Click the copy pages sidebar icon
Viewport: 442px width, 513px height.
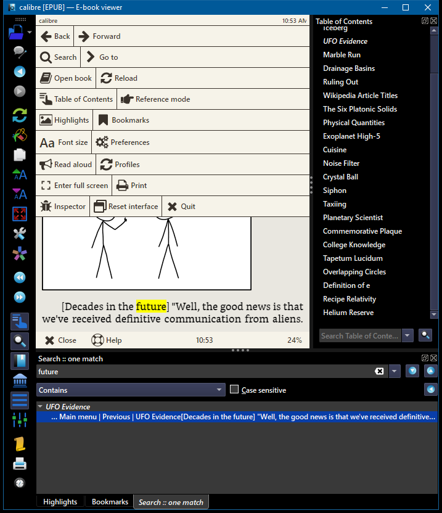click(20, 155)
